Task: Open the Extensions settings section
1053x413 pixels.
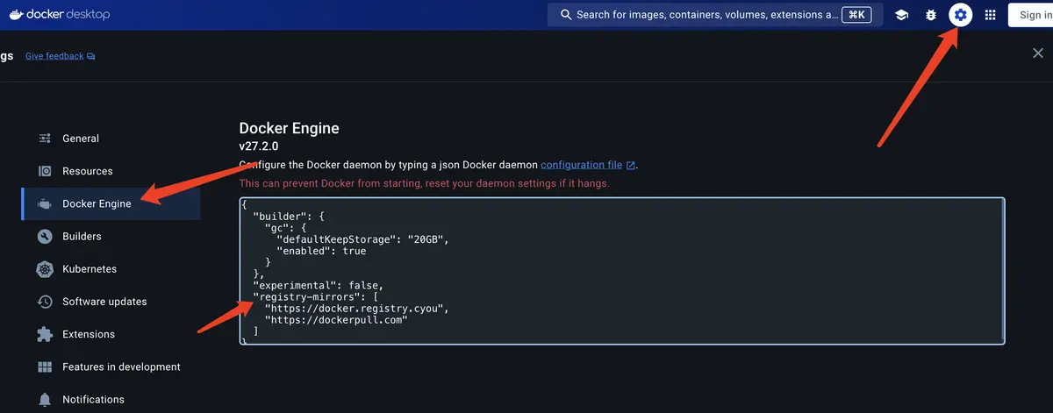Action: pos(111,334)
